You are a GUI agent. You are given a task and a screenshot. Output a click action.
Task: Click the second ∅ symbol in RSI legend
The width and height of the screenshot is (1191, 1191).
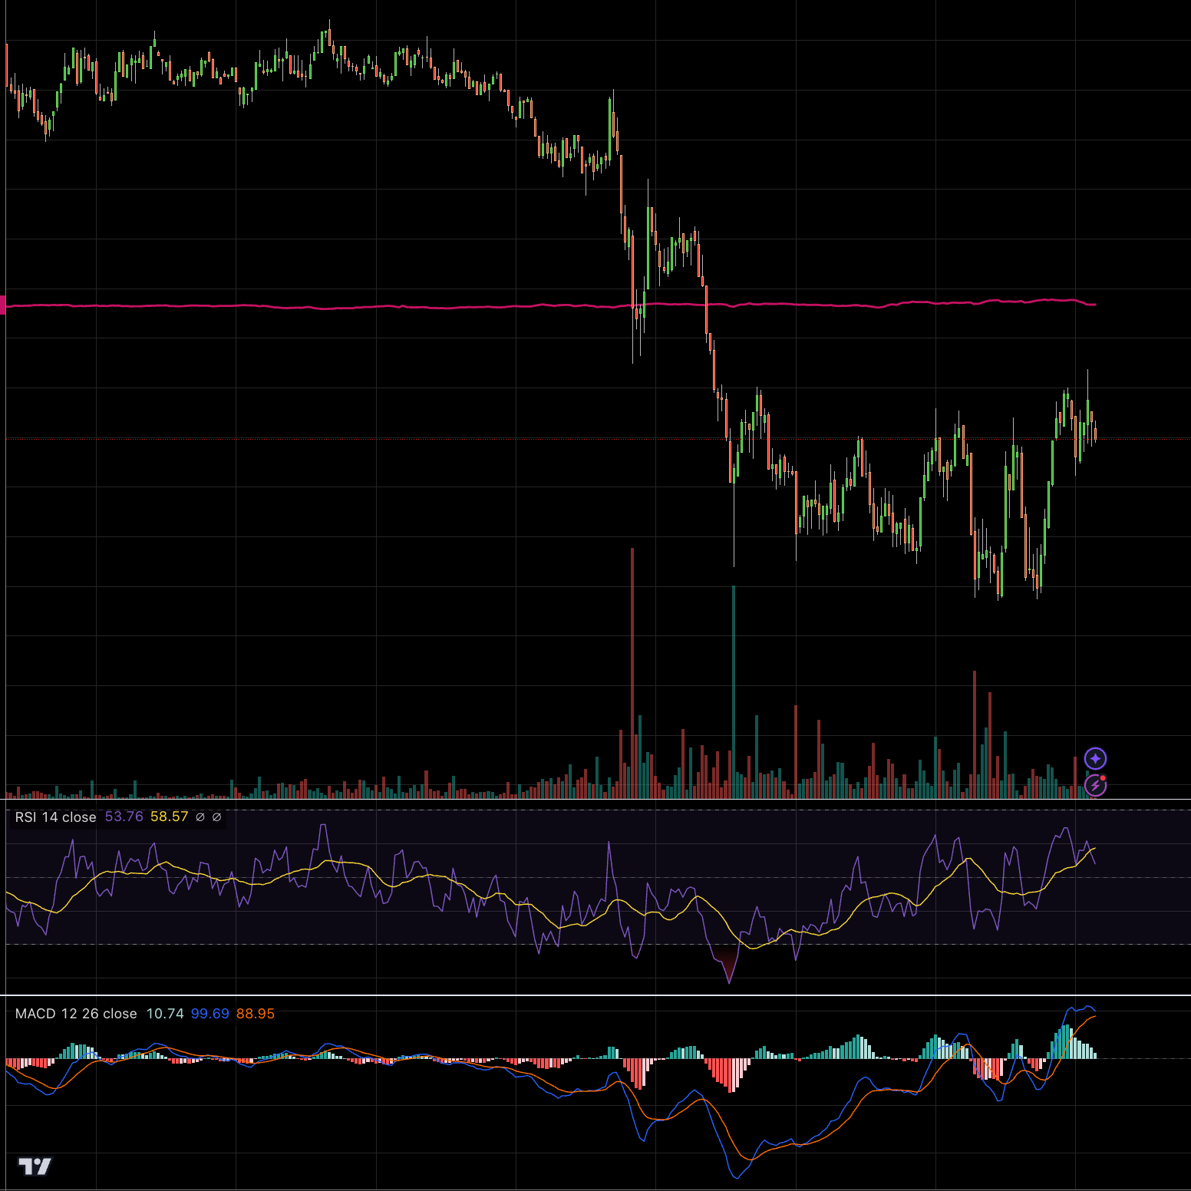[x=217, y=817]
